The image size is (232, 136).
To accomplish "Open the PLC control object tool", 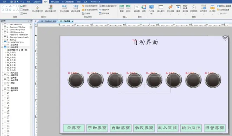I will [x=151, y=9].
